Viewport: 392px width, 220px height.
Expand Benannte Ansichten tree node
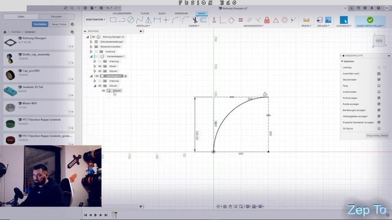pyautogui.click(x=91, y=46)
